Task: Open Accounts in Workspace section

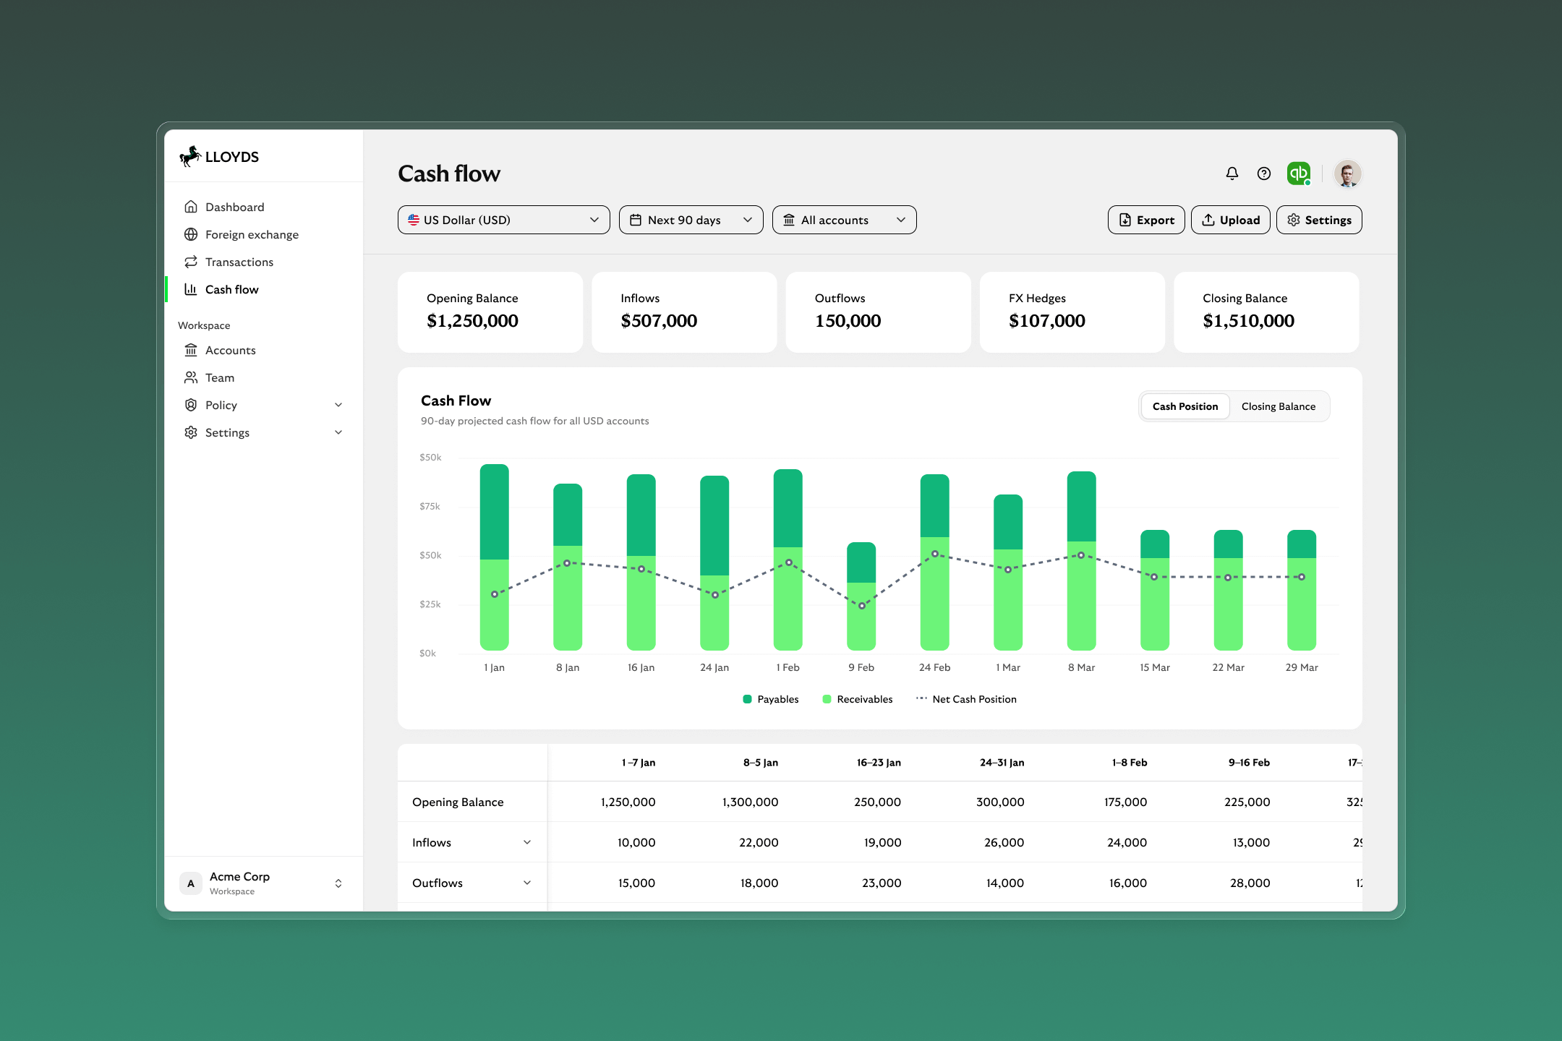Action: [x=230, y=350]
